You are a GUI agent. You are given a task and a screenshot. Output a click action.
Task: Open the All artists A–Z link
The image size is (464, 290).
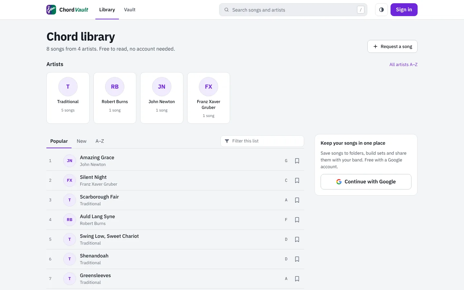pos(403,64)
